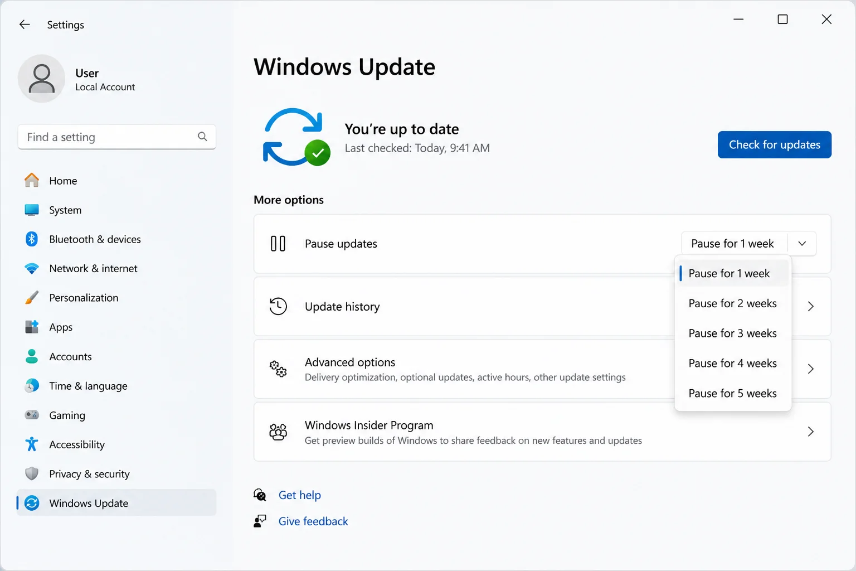This screenshot has height=571, width=856.
Task: Open System settings
Action: click(116, 210)
